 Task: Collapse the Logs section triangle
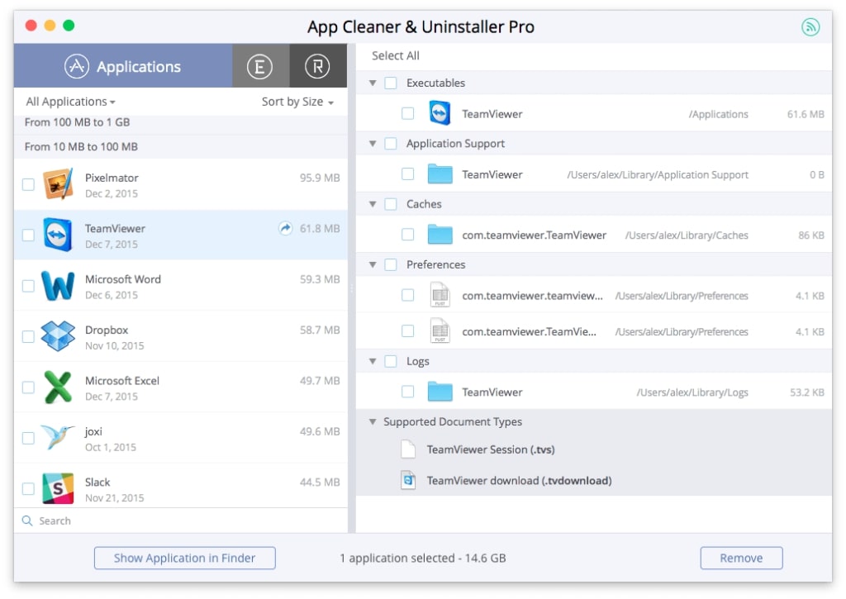point(373,361)
